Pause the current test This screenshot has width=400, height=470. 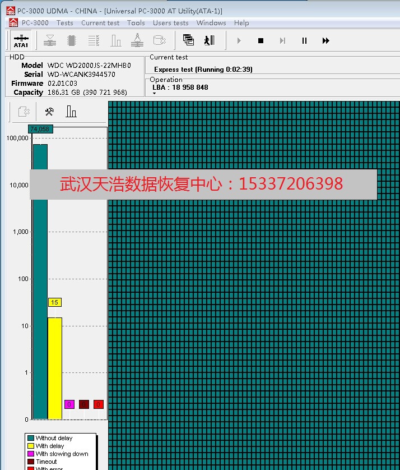coord(304,40)
